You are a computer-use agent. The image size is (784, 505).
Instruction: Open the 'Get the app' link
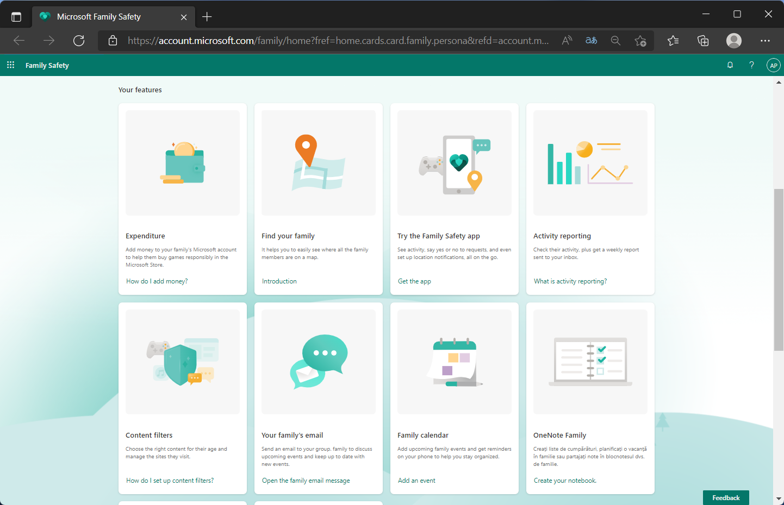coord(414,281)
